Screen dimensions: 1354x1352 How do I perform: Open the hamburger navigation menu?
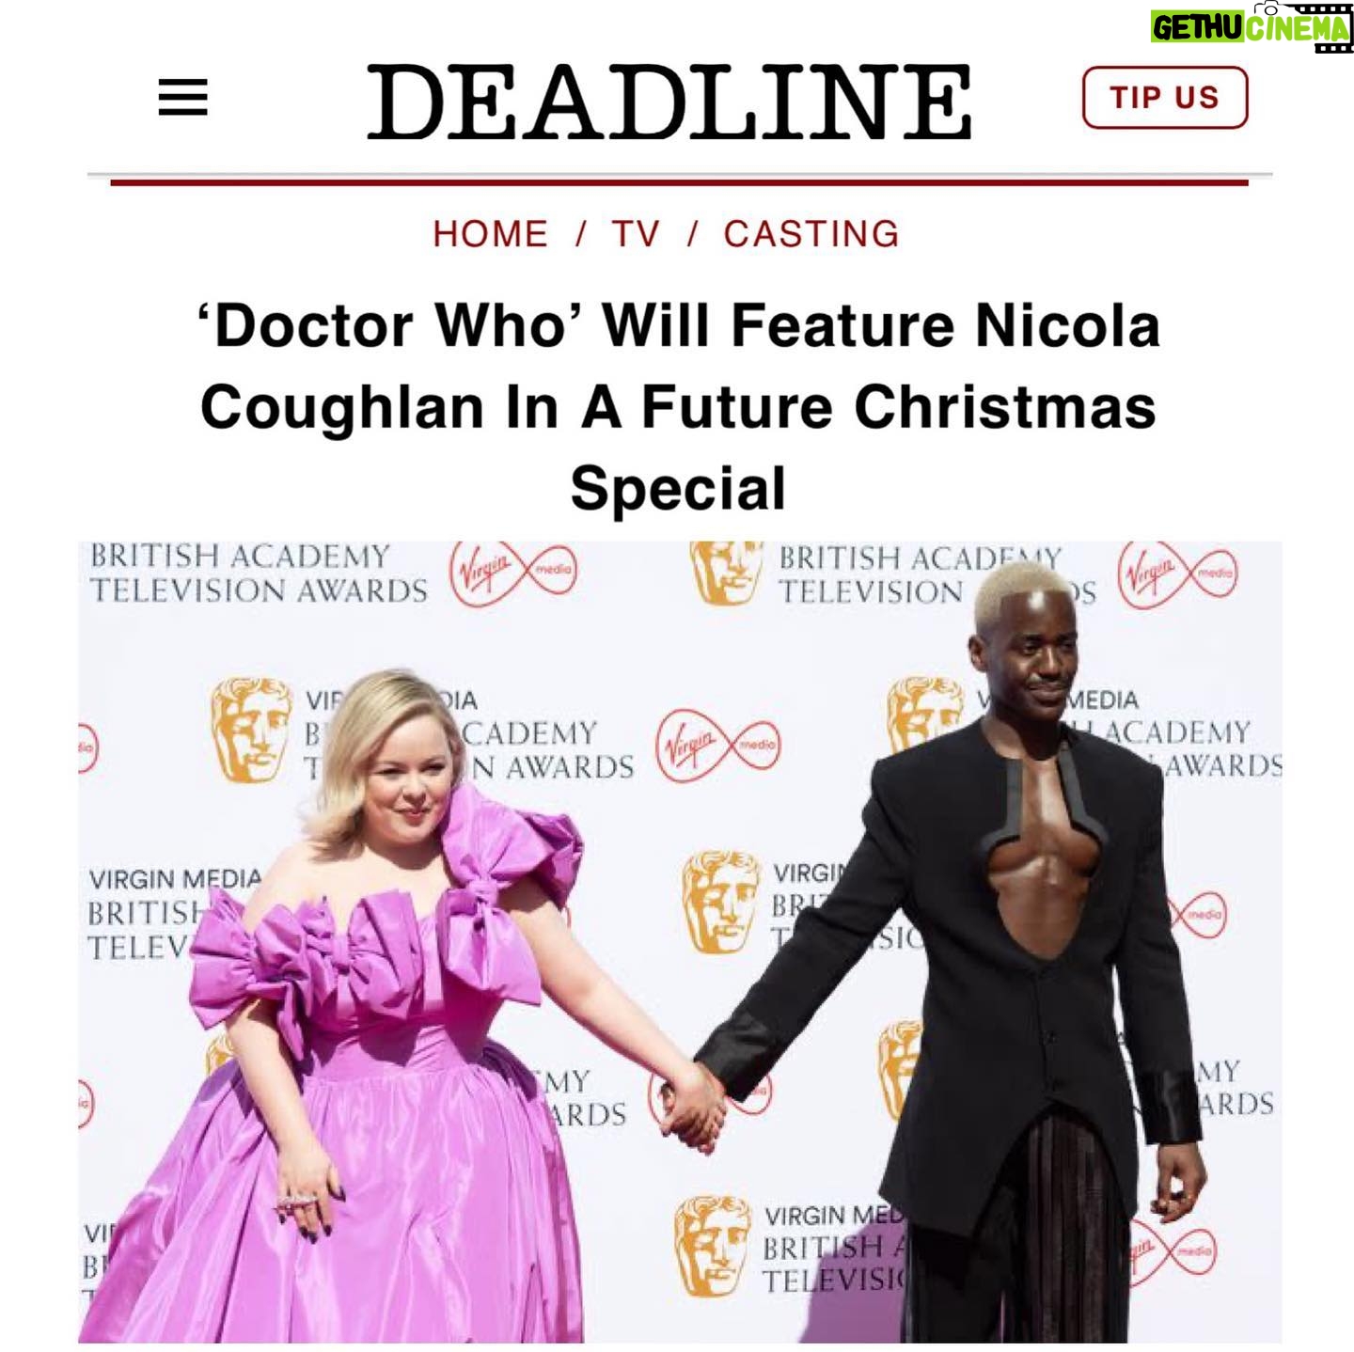click(x=182, y=98)
